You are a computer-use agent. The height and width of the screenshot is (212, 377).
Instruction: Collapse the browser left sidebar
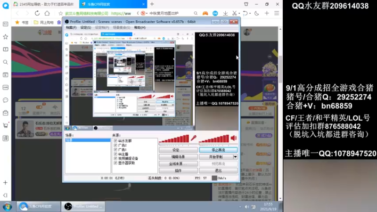coord(5,195)
